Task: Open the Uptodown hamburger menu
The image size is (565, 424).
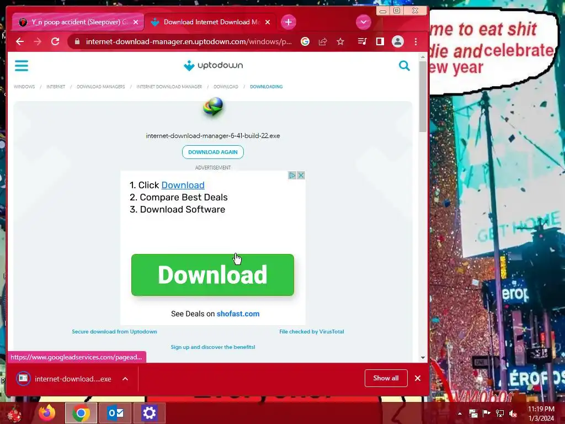Action: [x=22, y=66]
